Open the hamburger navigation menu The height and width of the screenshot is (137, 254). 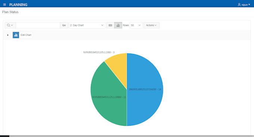coord(4,4)
